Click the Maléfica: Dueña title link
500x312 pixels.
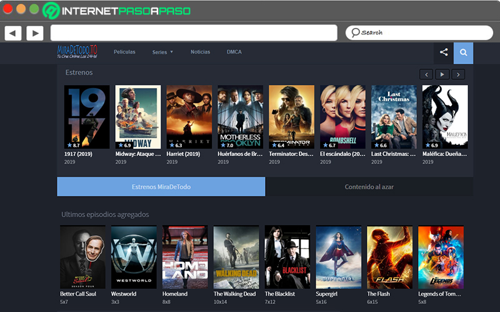tap(444, 154)
